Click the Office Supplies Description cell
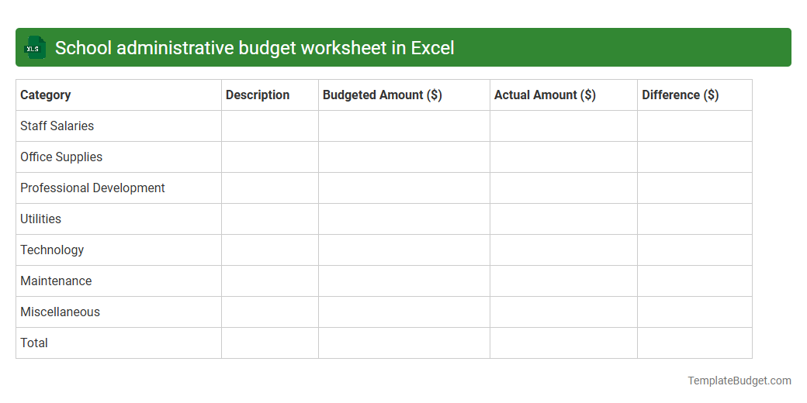 pyautogui.click(x=270, y=157)
